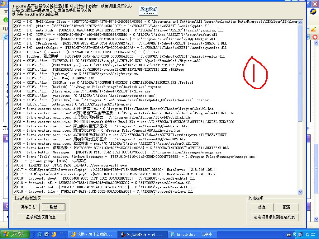Select the Protocol: cdl urlmon.dll row
This screenshot has height=239, width=319.
coord(104,183)
